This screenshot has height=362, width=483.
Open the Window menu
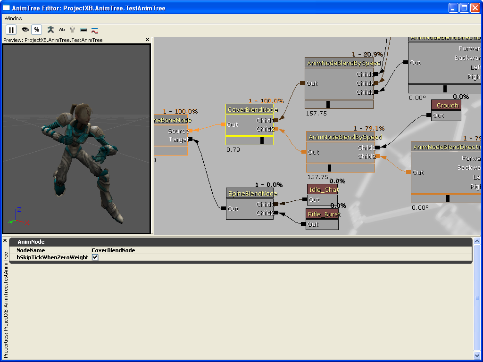click(13, 18)
